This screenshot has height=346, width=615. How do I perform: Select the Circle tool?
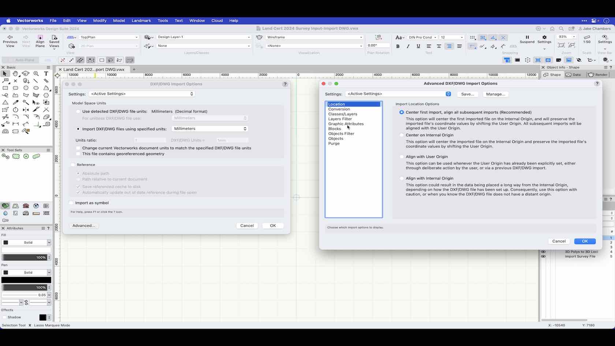click(x=26, y=88)
